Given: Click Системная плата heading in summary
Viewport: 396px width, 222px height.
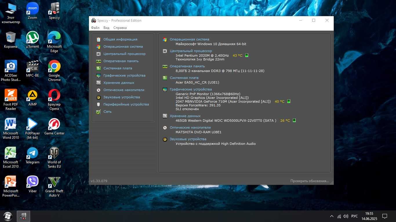Looking at the screenshot, I should click(184, 78).
